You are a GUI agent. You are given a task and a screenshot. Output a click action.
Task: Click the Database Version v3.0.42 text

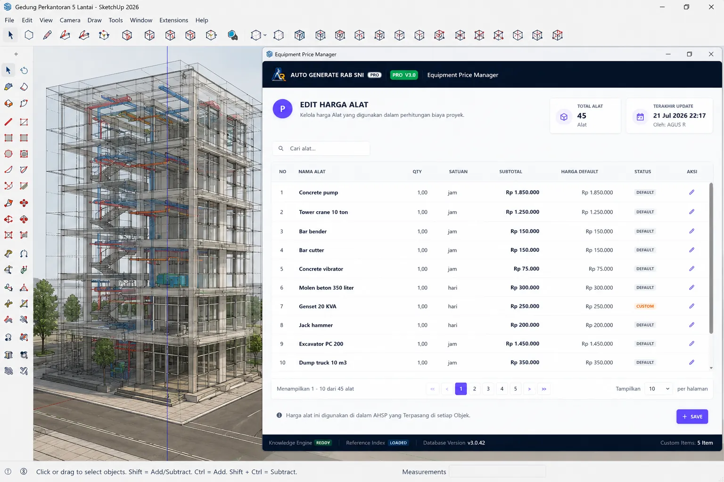tap(454, 443)
